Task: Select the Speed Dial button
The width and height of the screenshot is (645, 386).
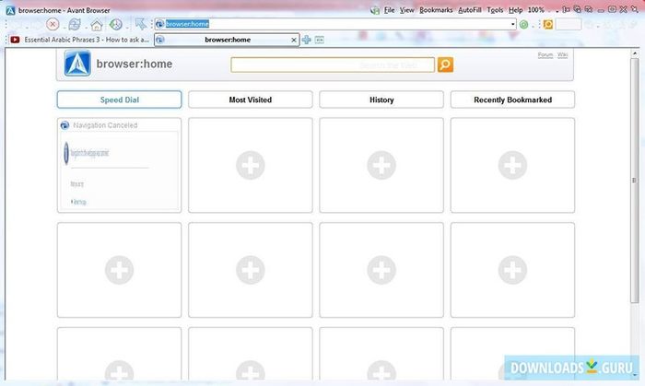Action: pos(119,99)
